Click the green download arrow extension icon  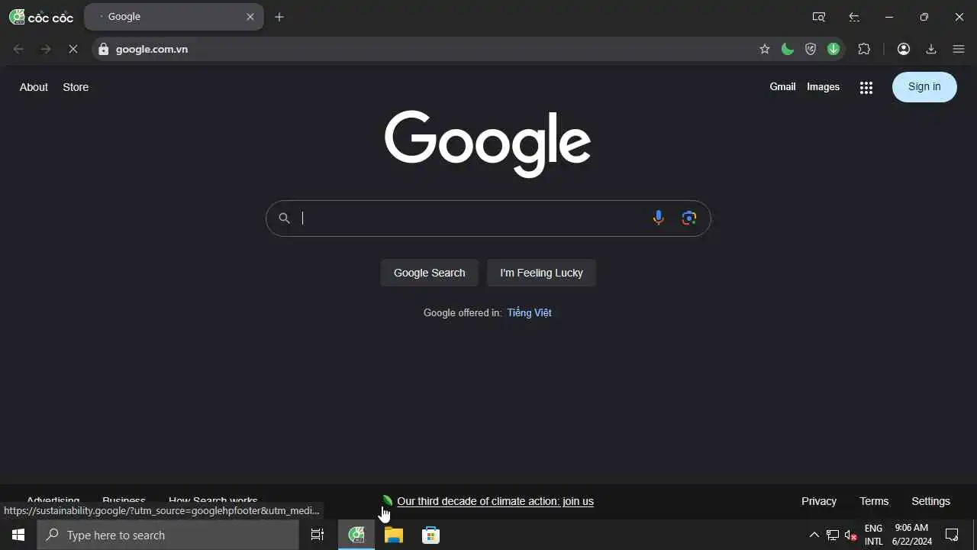[x=834, y=49]
